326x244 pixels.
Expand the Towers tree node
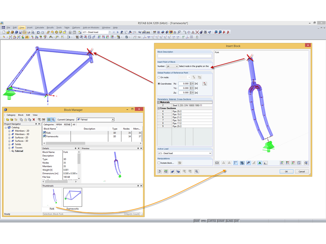click(9, 148)
